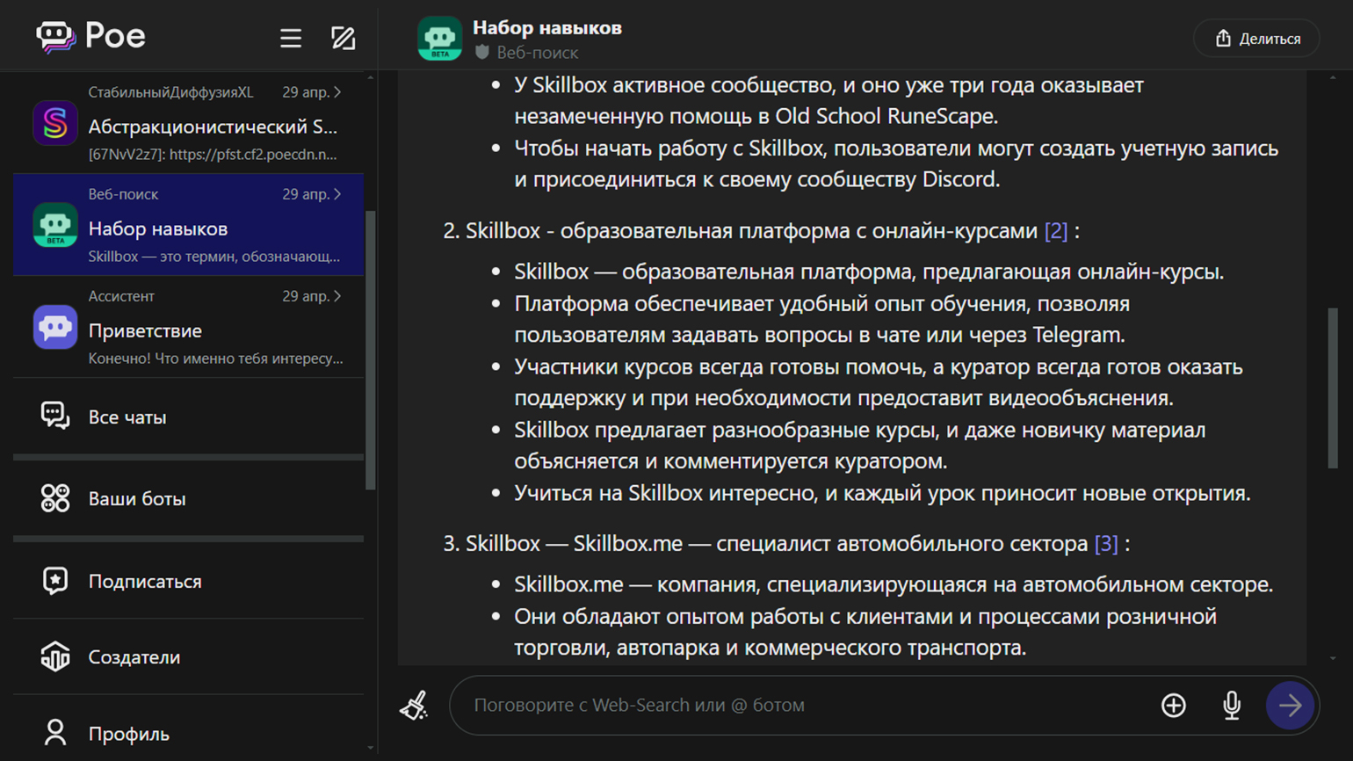
Task: Click the Набор навыков chat title header
Action: coord(546,27)
